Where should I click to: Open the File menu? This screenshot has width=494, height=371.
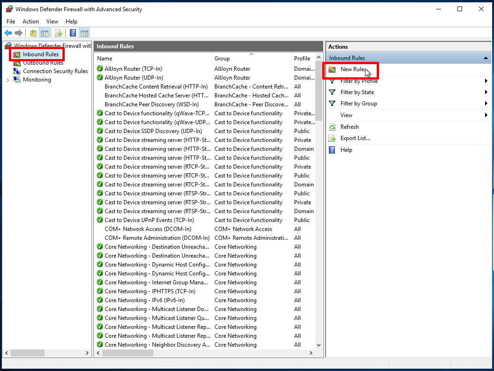click(11, 22)
